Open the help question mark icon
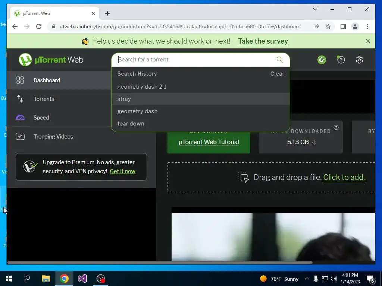This screenshot has width=382, height=286. point(341,60)
